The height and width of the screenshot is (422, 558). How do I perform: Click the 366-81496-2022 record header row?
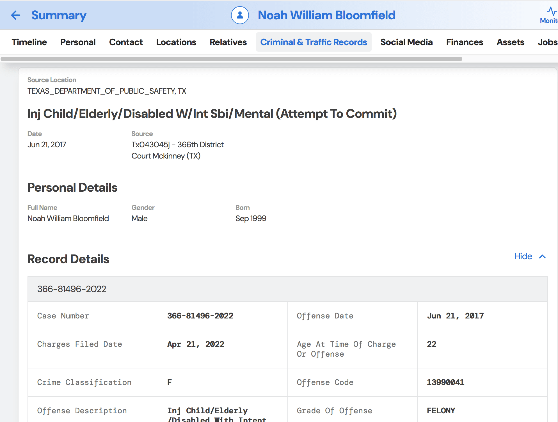(x=287, y=289)
